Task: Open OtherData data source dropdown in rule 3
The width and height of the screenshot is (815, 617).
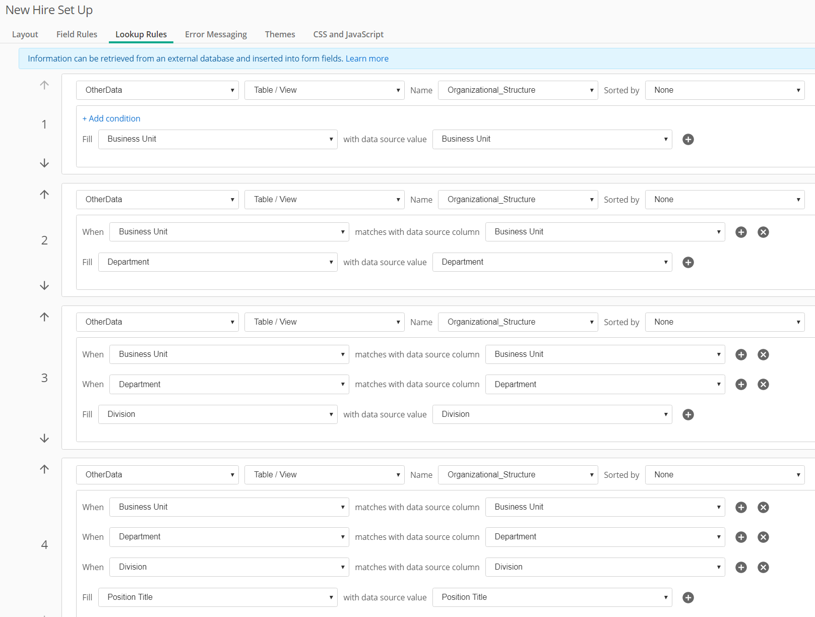Action: point(157,322)
